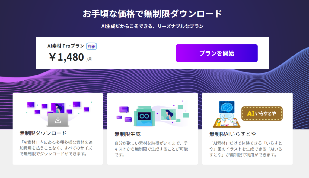309x178 pixels.
Task: Click the download tray icon
Action: click(58, 120)
